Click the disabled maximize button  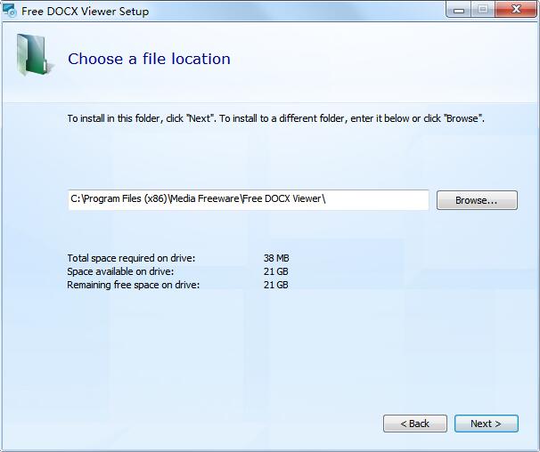(x=483, y=9)
